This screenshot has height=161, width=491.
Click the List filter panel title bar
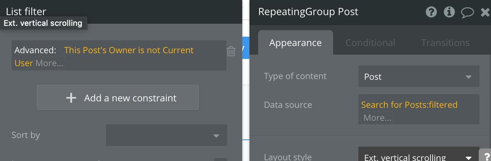(121, 12)
